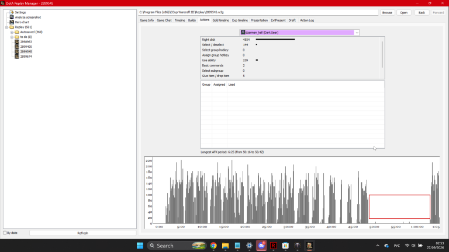Click the 'Give item / drop item' row
Screen dimensions: 449x252
click(x=291, y=76)
